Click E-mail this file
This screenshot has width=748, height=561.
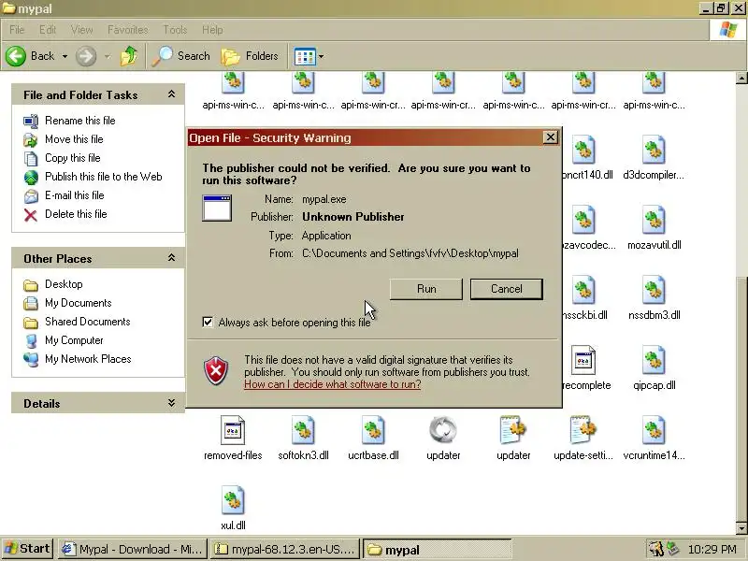tap(75, 195)
